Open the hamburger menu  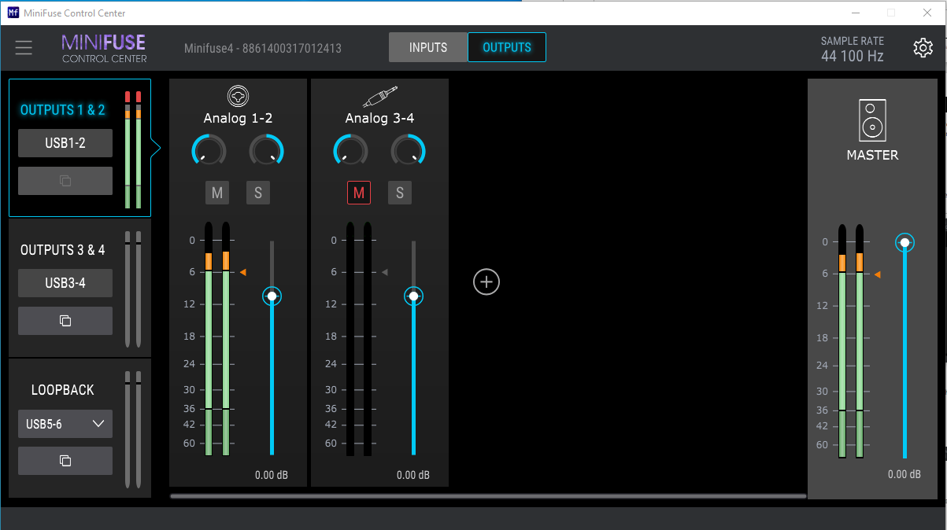coord(24,48)
